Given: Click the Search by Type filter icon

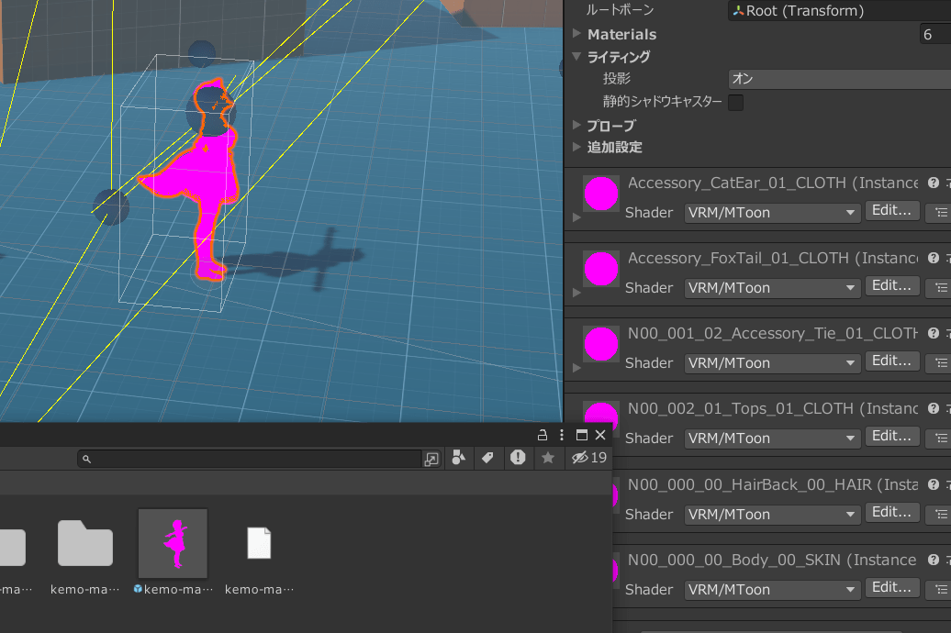Looking at the screenshot, I should [x=459, y=458].
